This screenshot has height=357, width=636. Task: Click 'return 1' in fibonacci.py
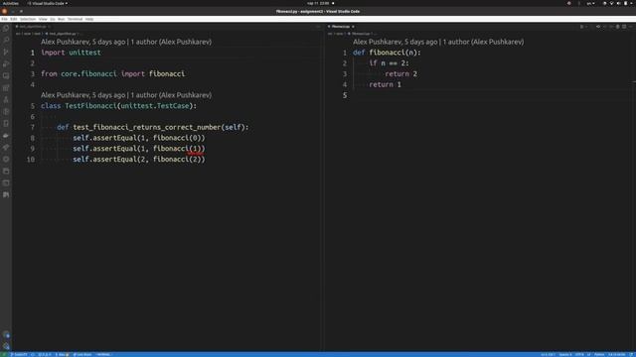tap(385, 84)
